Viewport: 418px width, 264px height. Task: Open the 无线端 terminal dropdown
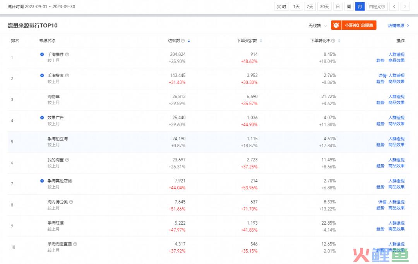(x=318, y=26)
